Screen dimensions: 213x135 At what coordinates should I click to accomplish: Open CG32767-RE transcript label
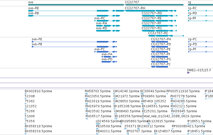152,18
